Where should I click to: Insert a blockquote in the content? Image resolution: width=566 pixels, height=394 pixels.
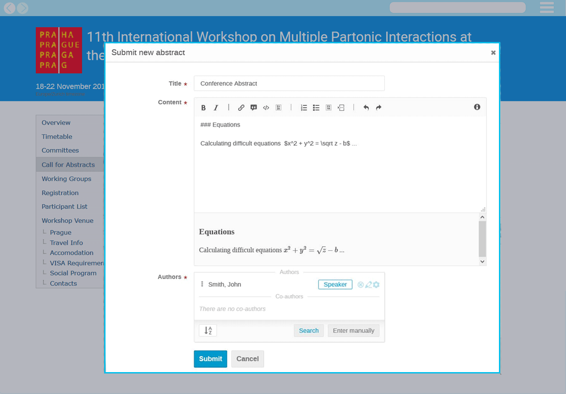253,108
